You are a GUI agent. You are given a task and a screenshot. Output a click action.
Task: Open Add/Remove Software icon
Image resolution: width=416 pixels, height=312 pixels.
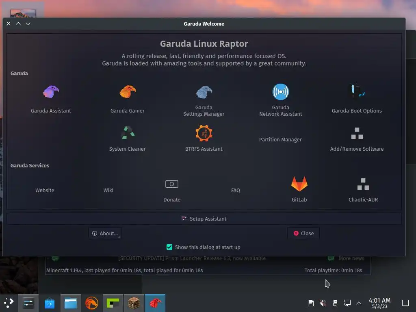tap(357, 133)
